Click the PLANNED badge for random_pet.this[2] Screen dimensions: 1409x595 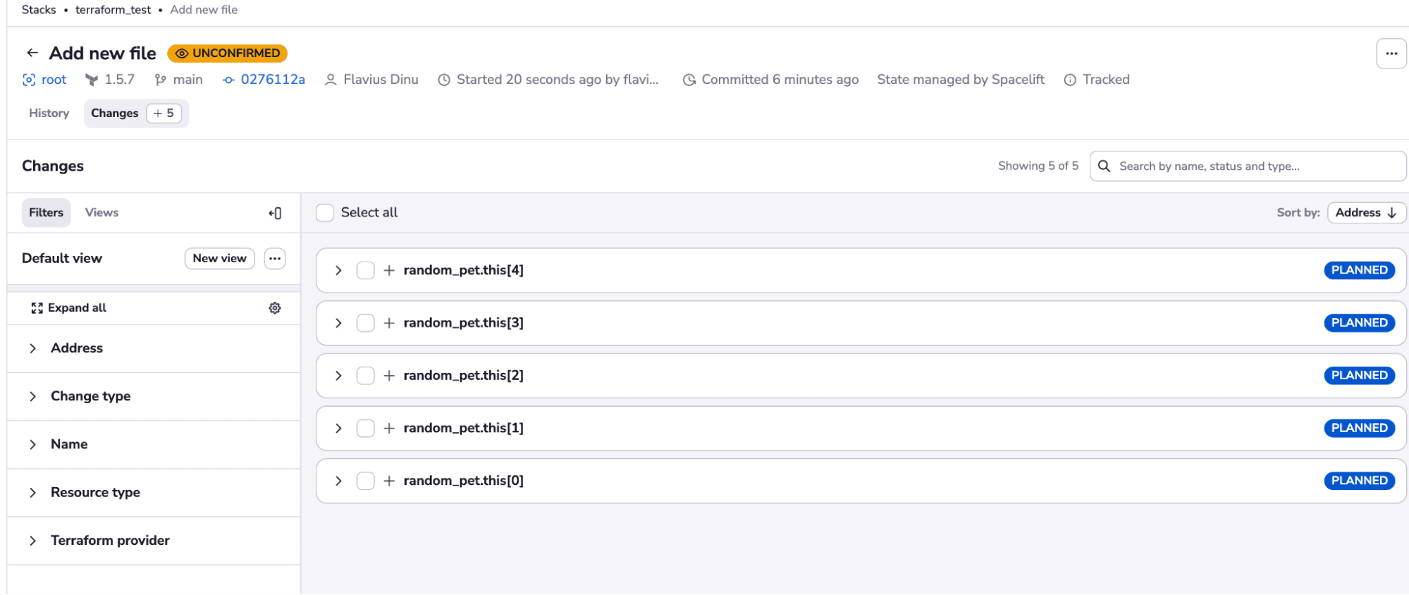coord(1359,376)
